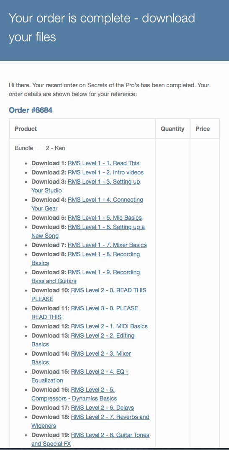
Task: Open RMS Level 1 - 2. Intro videos
Action: (105, 172)
